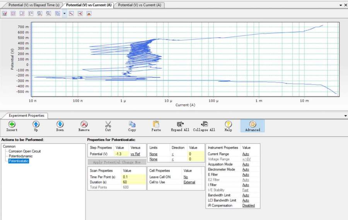Click the Insert action icon

pos(12,124)
